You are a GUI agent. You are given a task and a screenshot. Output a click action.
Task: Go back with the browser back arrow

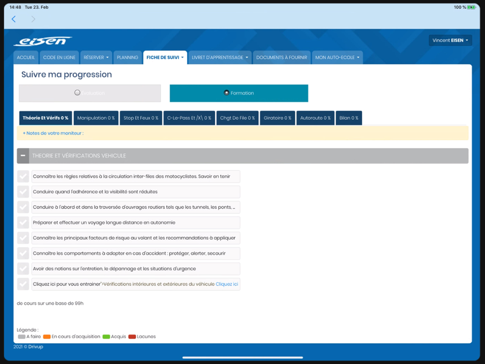point(14,19)
